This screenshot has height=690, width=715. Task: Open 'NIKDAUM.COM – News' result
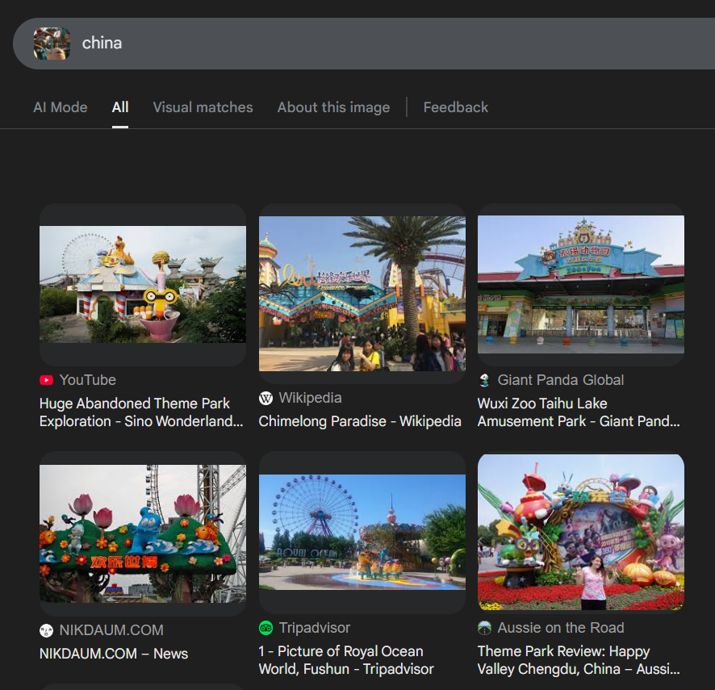(114, 654)
